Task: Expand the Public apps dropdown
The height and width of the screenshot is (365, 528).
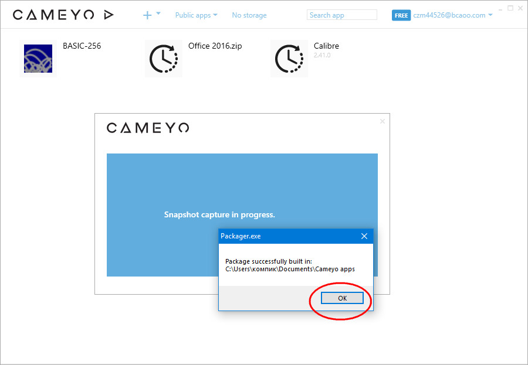Action: 197,15
